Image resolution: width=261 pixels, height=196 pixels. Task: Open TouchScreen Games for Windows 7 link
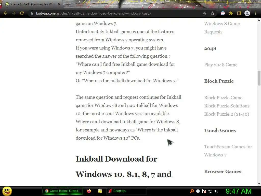[x=228, y=151]
